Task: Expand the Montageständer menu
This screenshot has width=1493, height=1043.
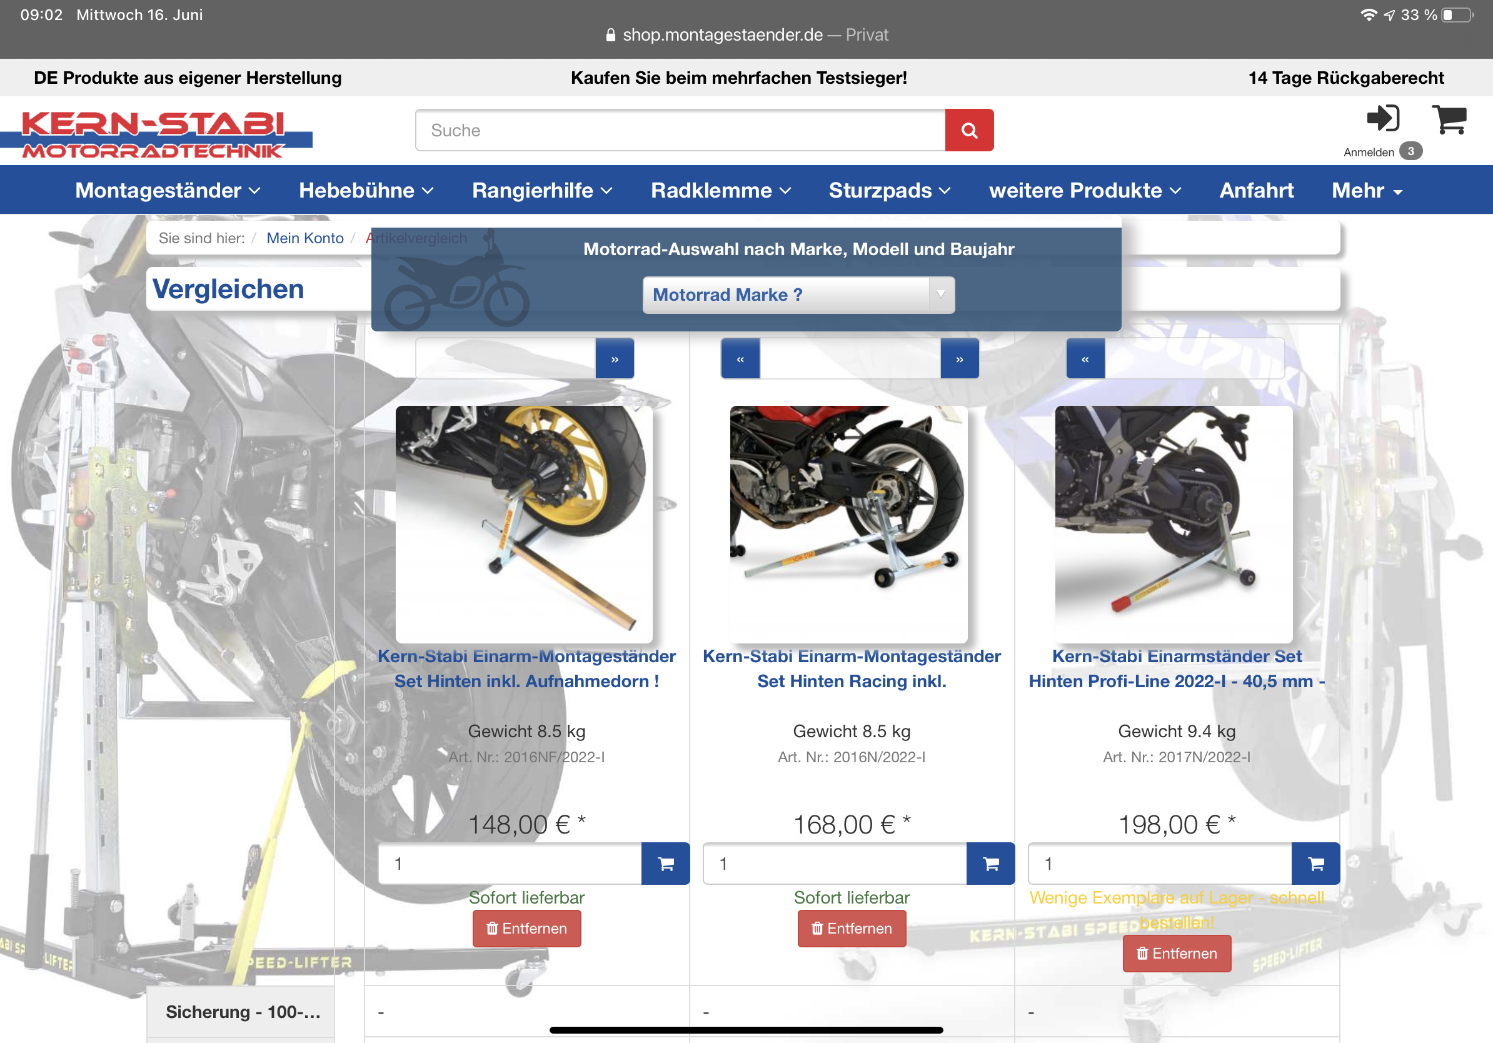Action: click(x=167, y=191)
